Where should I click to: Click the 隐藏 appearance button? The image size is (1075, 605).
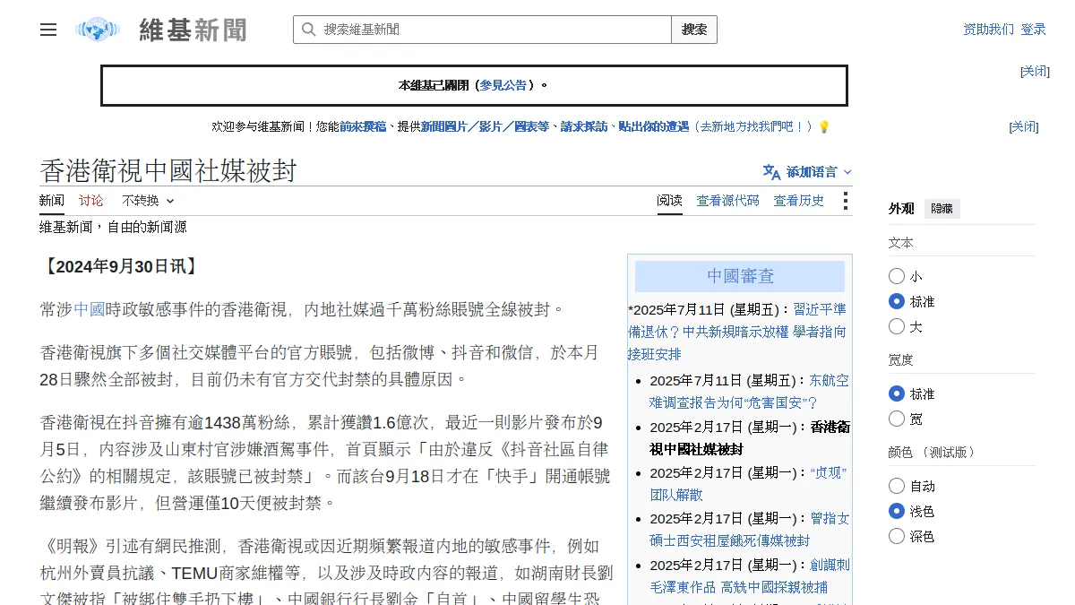click(x=942, y=209)
